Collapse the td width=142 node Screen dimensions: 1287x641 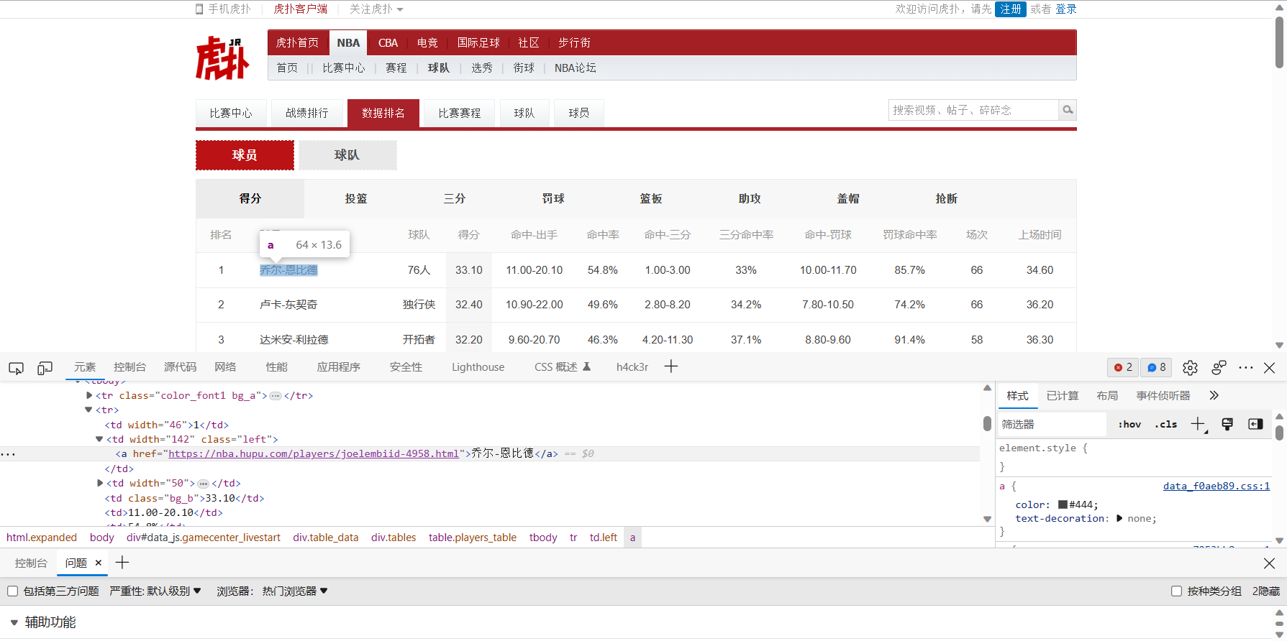99,440
